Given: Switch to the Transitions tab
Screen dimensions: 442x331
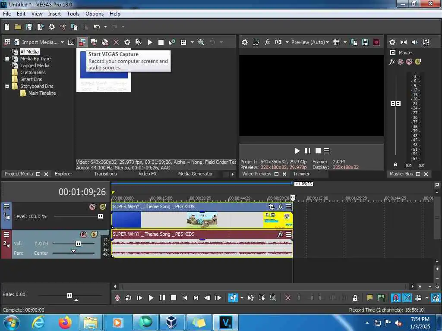Looking at the screenshot, I should point(105,174).
